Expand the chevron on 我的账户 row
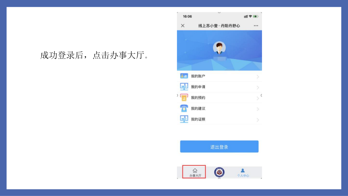348x196 pixels. point(258,77)
